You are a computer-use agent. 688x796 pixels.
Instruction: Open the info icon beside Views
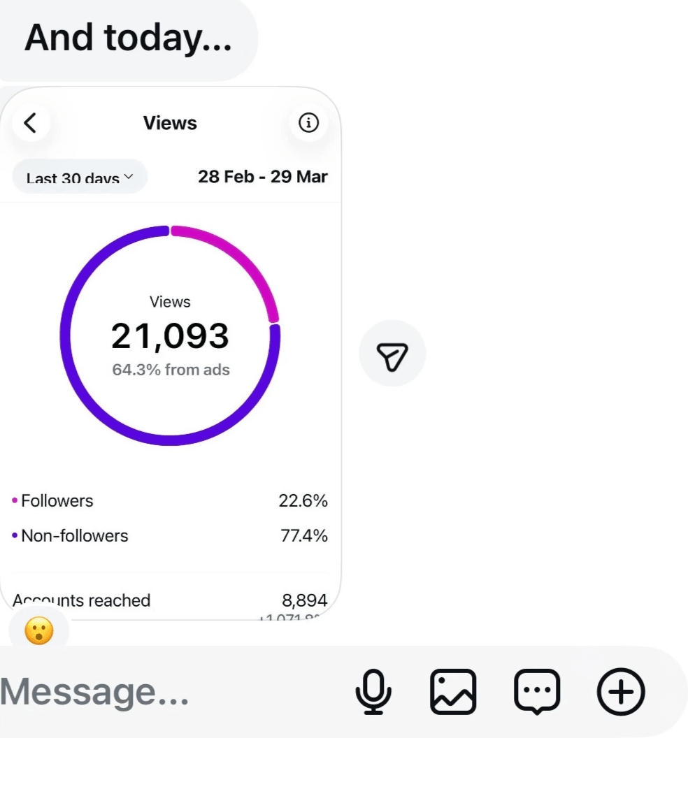coord(308,123)
